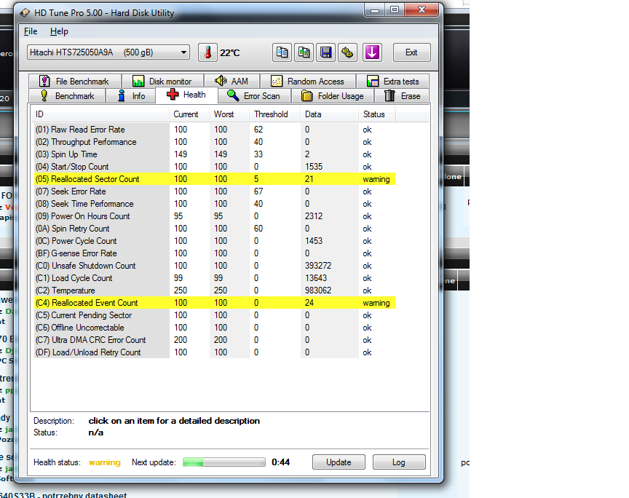Select the (04) Start/Stop Count row
The width and height of the screenshot is (629, 498).
(x=215, y=167)
